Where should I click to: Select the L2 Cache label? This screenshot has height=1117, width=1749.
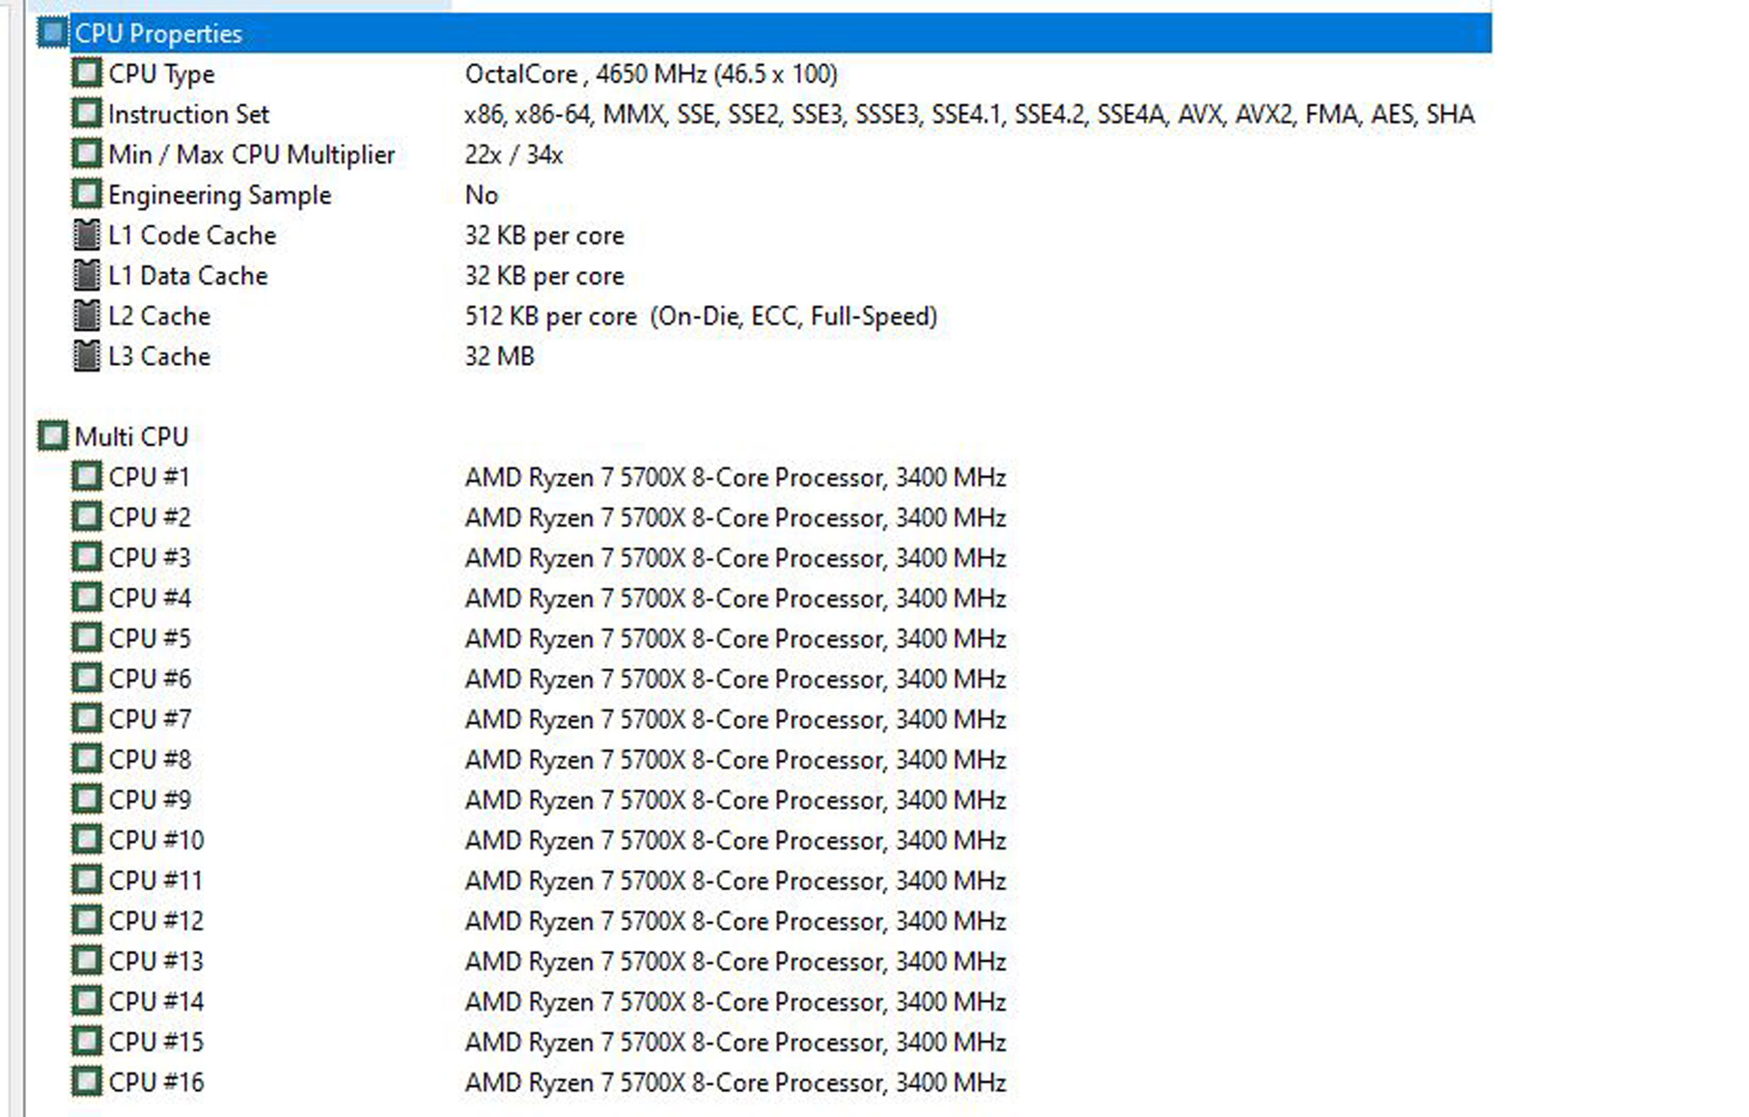pyautogui.click(x=159, y=316)
